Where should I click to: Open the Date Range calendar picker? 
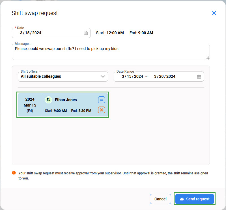[x=199, y=77]
